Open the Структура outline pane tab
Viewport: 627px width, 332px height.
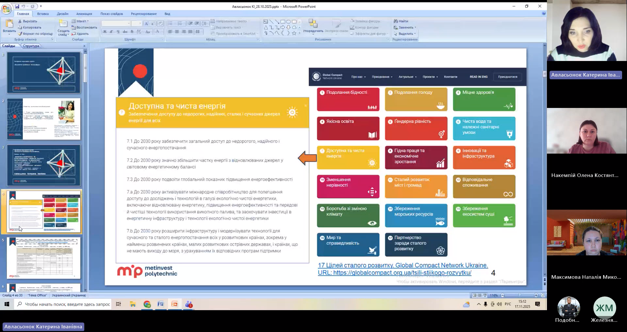(x=31, y=46)
